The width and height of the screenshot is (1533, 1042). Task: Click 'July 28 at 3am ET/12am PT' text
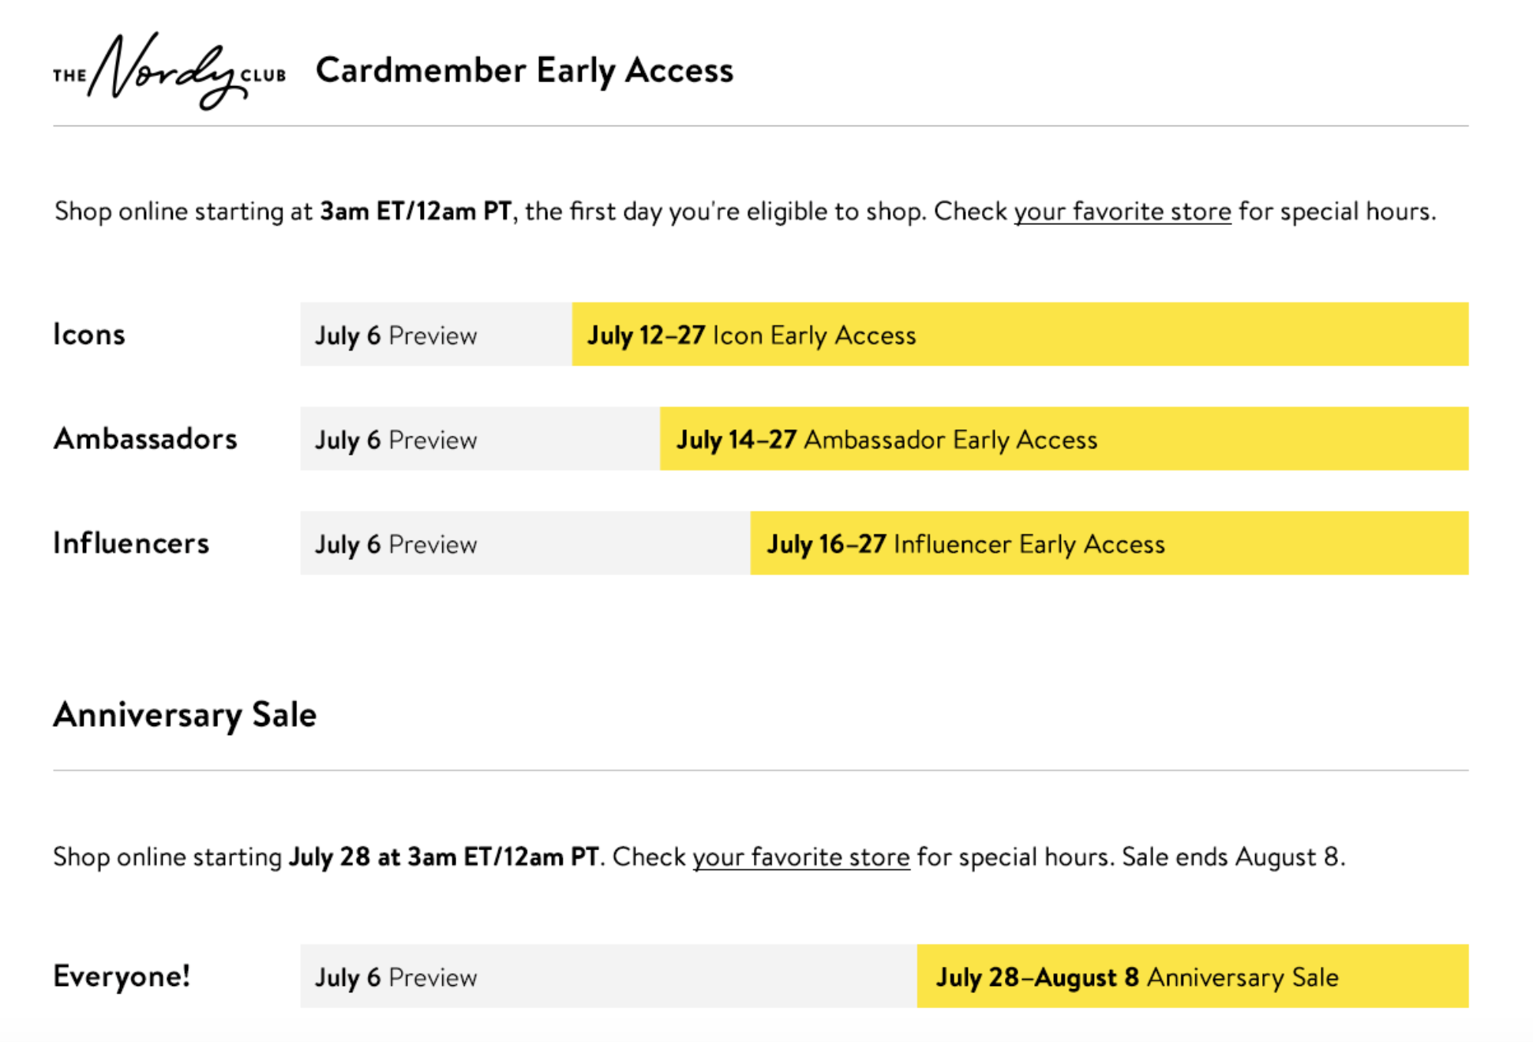point(444,857)
